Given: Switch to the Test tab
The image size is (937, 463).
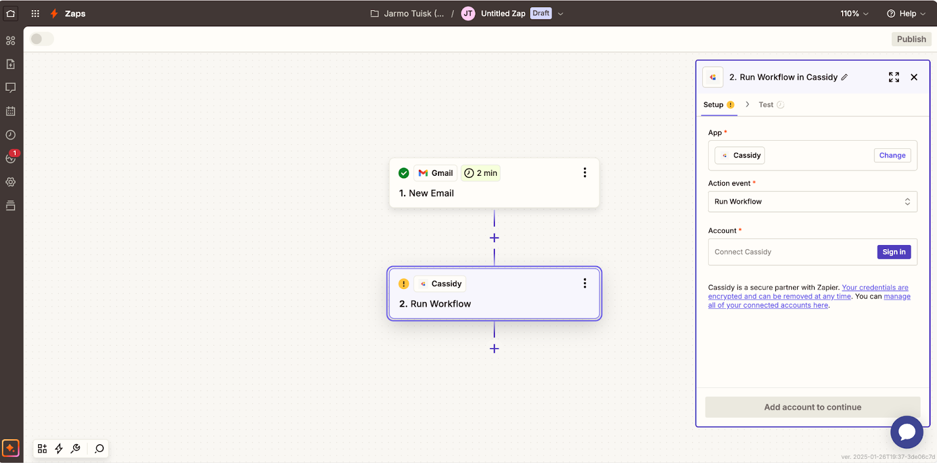Looking at the screenshot, I should [x=771, y=105].
